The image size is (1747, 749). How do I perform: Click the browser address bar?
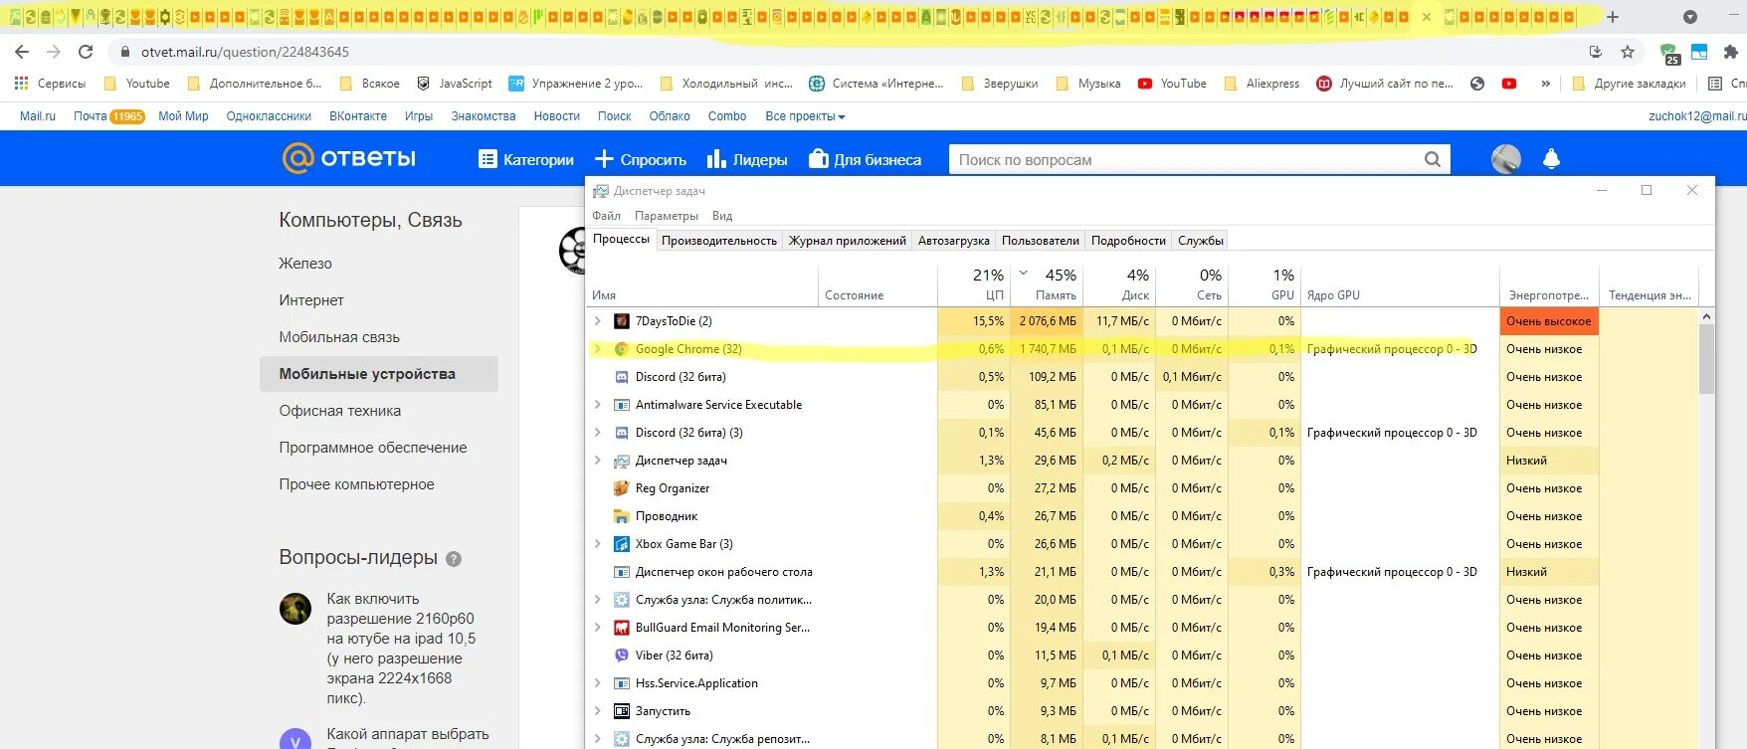(846, 52)
